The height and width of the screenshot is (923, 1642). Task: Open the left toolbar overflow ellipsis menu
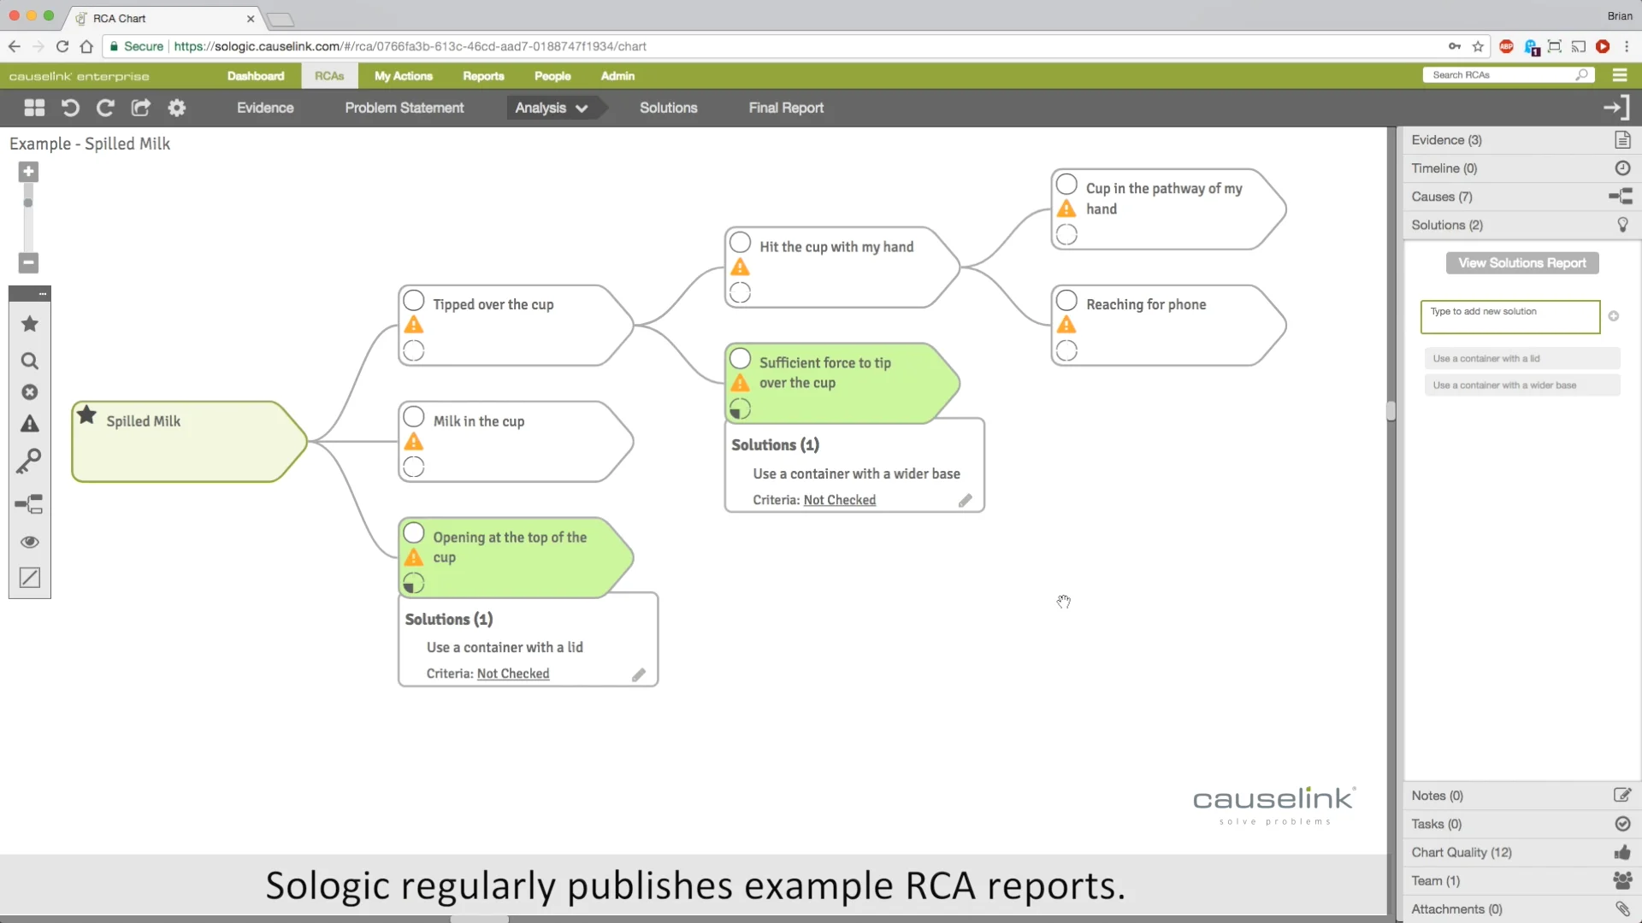42,293
